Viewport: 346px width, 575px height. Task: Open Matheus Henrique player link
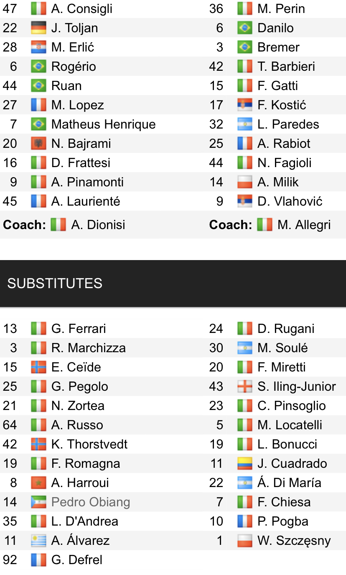[x=103, y=124]
